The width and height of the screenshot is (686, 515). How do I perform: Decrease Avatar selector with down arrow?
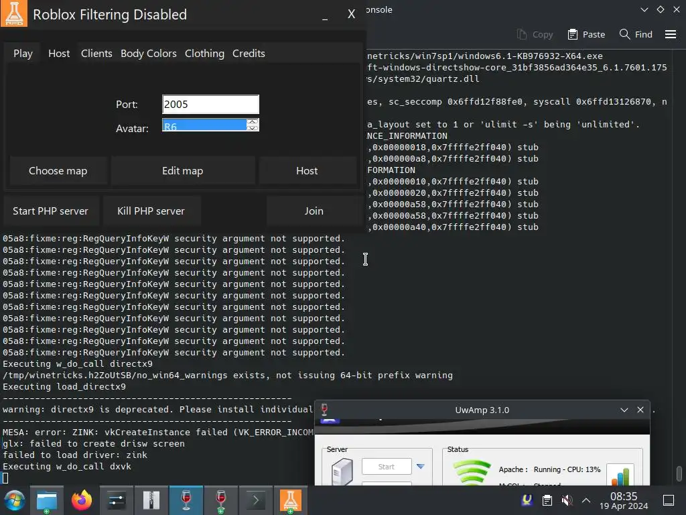(x=252, y=128)
